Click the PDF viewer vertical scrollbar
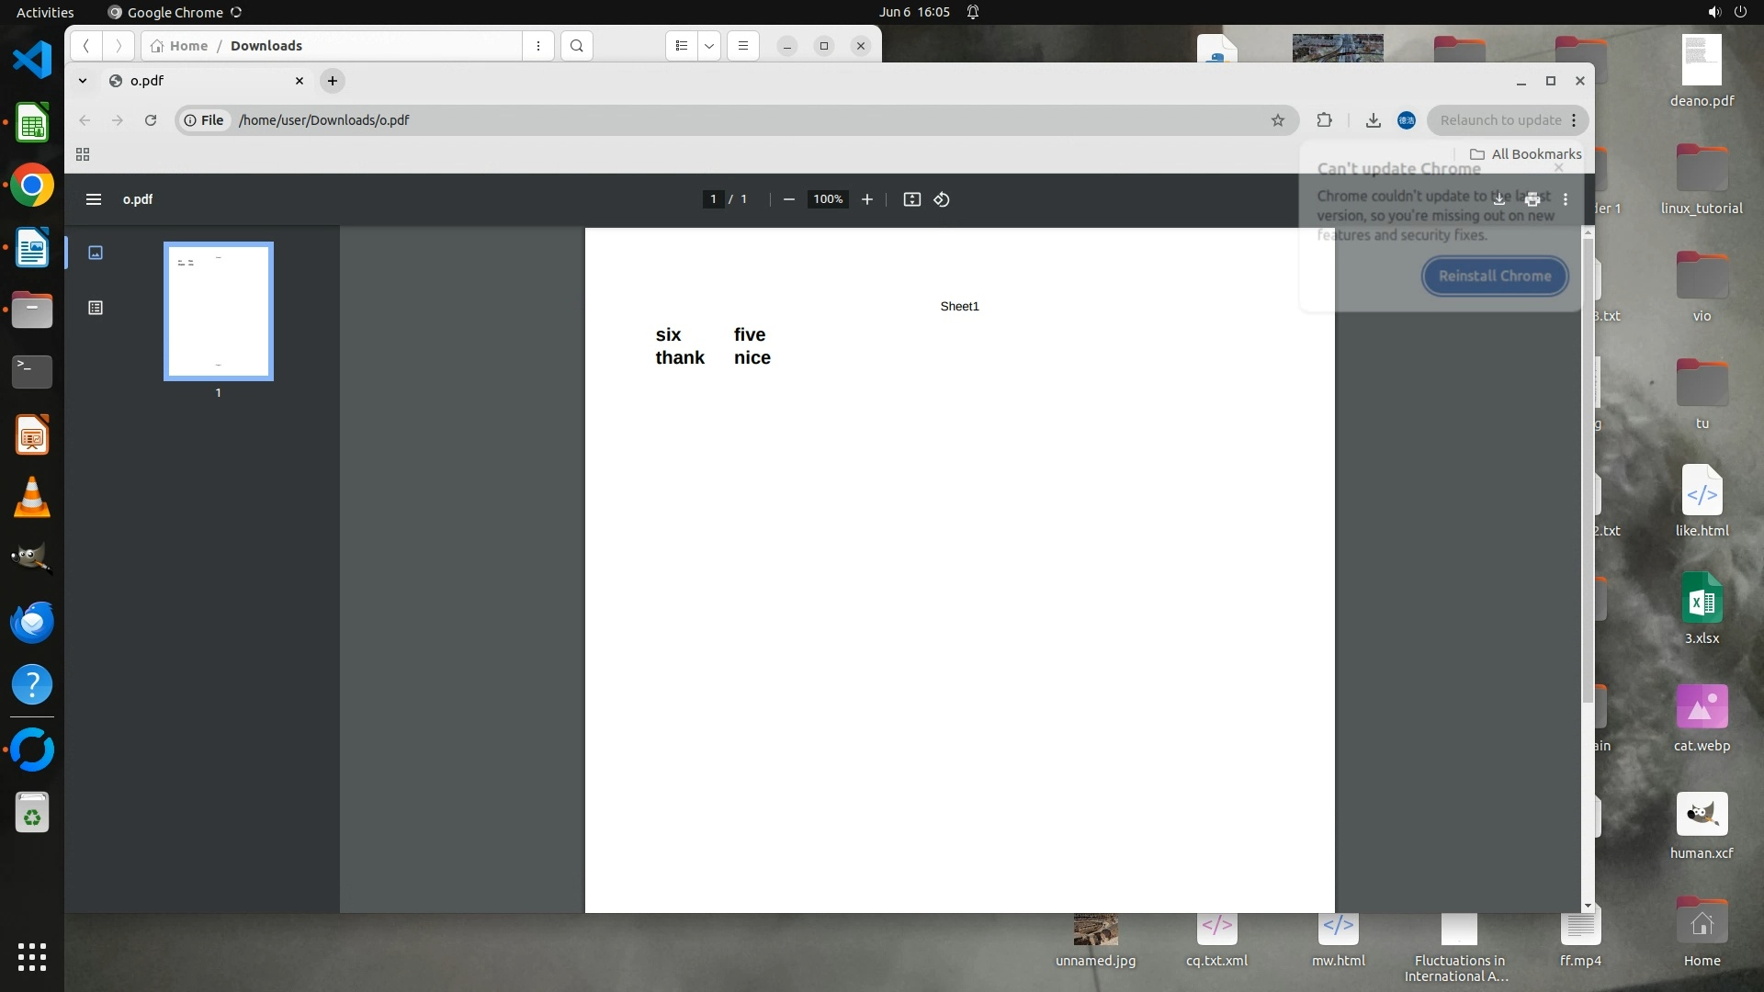This screenshot has height=992, width=1764. tap(1588, 468)
